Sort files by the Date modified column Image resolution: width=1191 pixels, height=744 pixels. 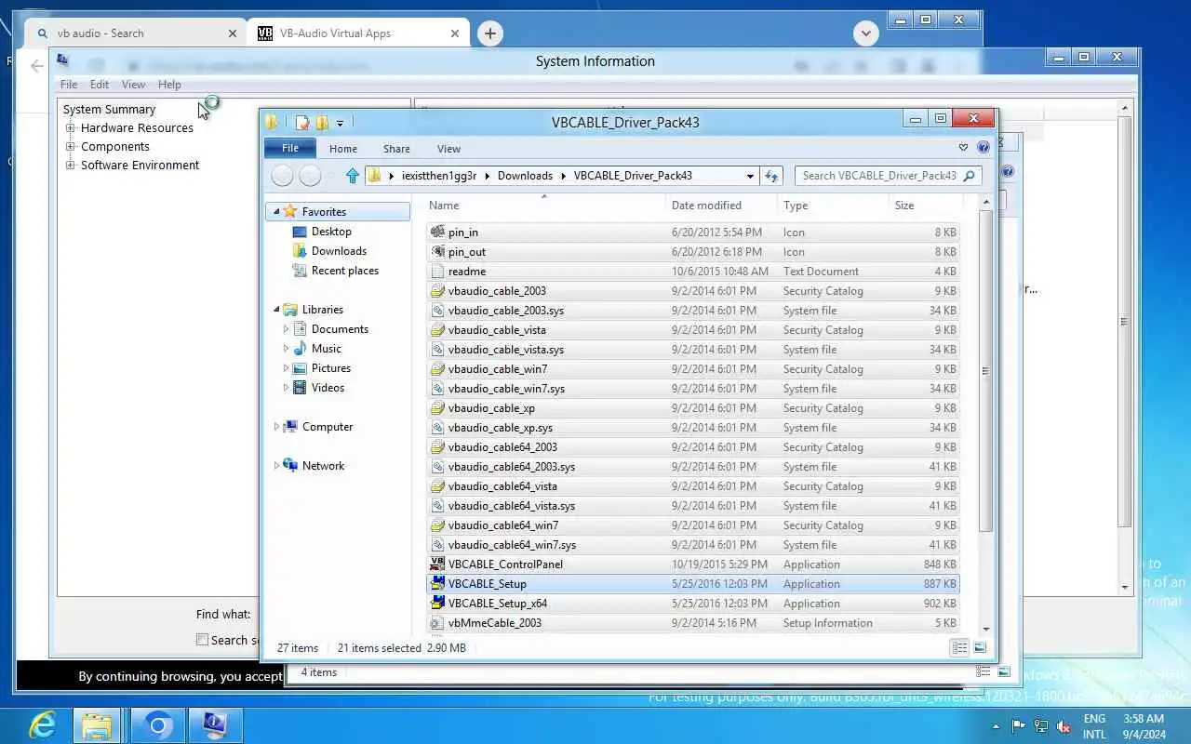pyautogui.click(x=721, y=206)
